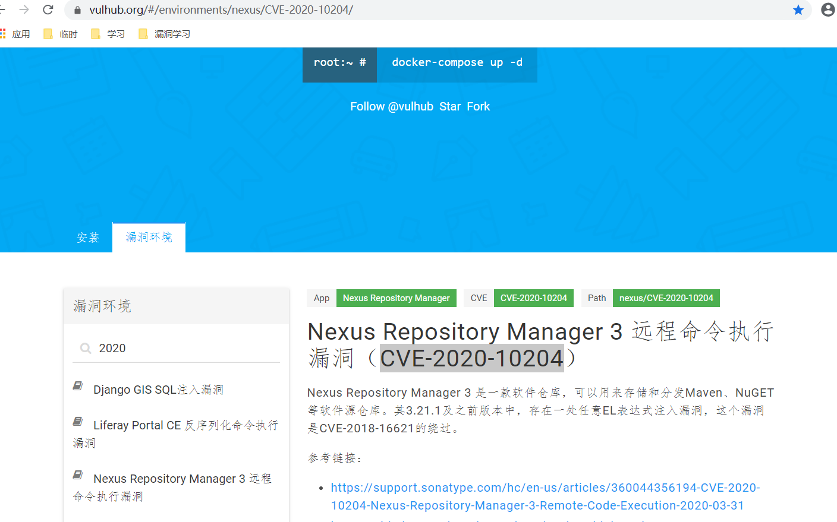
Task: Click the 参考链接 label text
Action: [335, 458]
